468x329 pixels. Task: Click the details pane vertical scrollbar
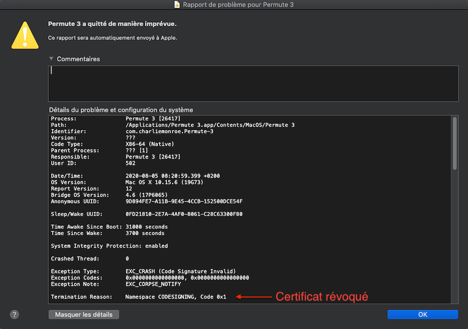click(455, 144)
